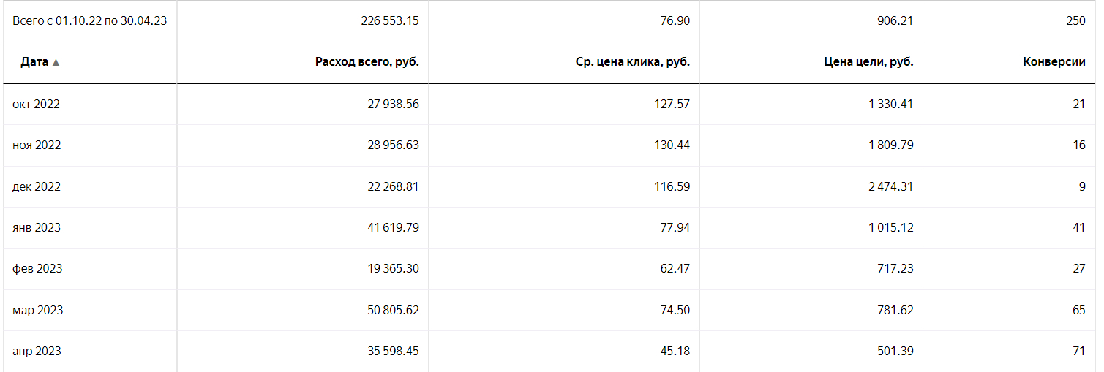Click the total conversions value 250
Image resolution: width=1104 pixels, height=372 pixels.
[1075, 20]
